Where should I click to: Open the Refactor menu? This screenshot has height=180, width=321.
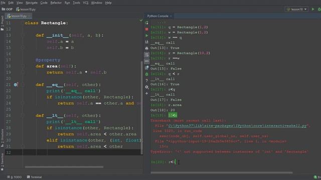[x=56, y=2]
